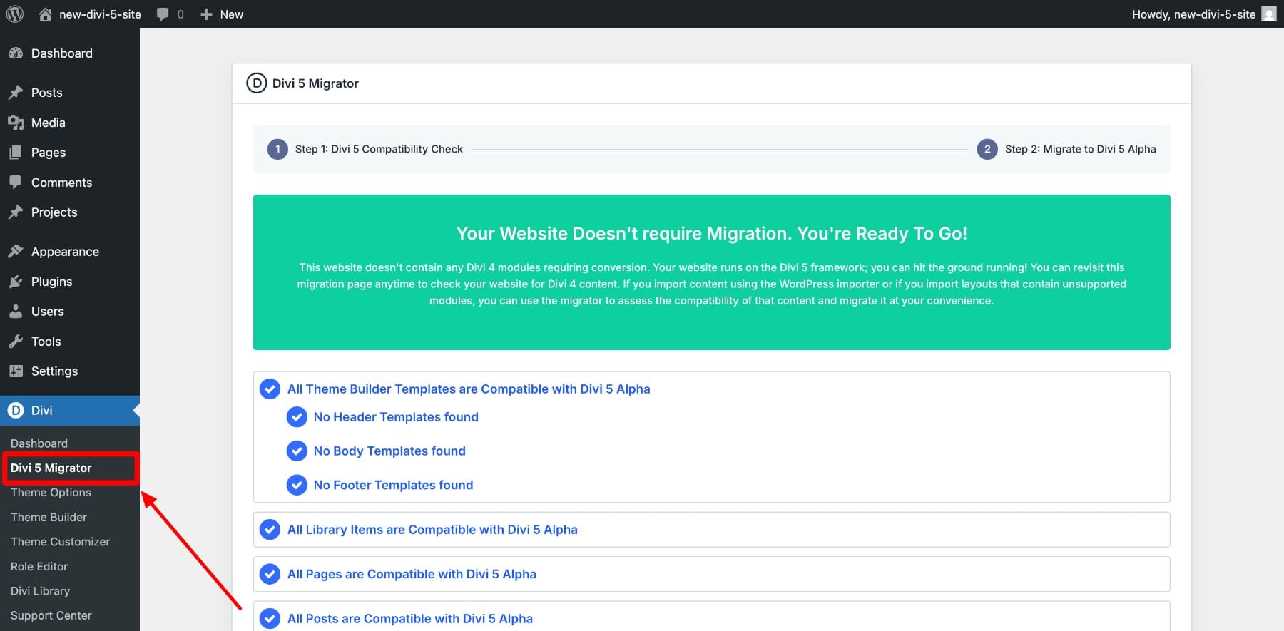Open the user avatar in admin bar
The image size is (1284, 631).
click(x=1269, y=14)
